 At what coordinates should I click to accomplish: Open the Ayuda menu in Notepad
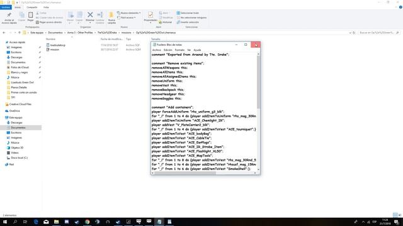(197, 50)
